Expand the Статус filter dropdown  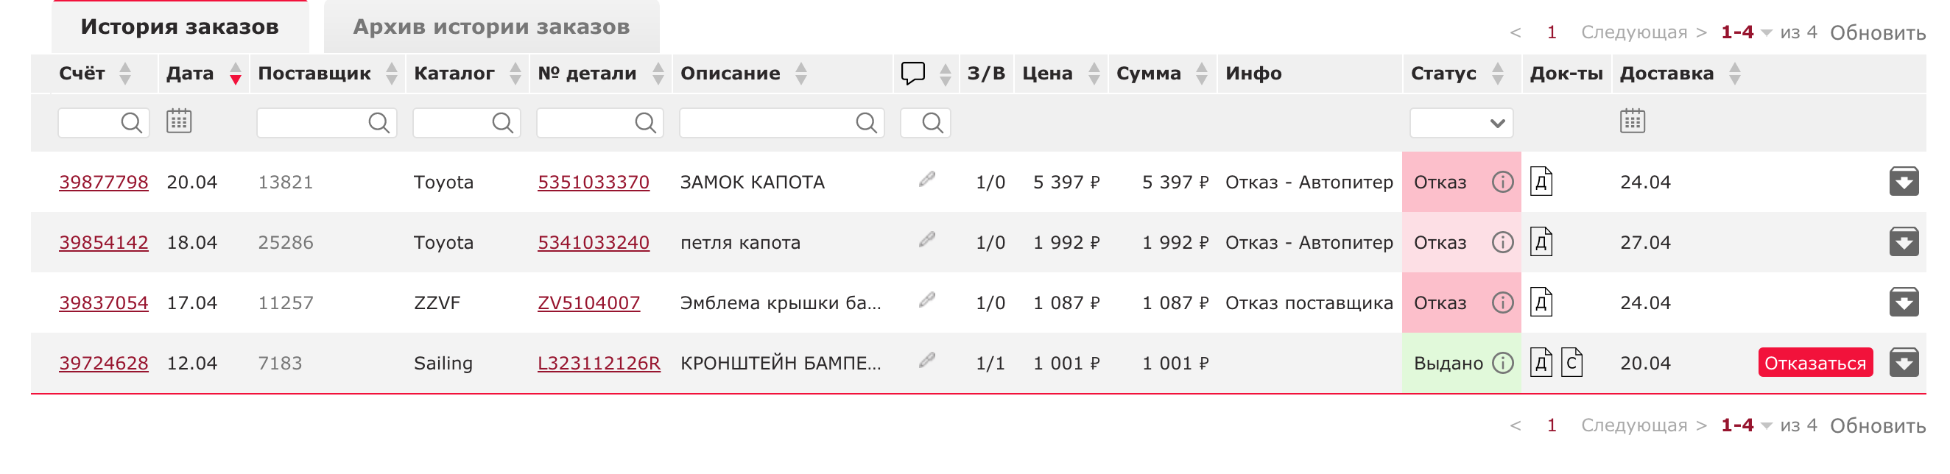[1461, 123]
